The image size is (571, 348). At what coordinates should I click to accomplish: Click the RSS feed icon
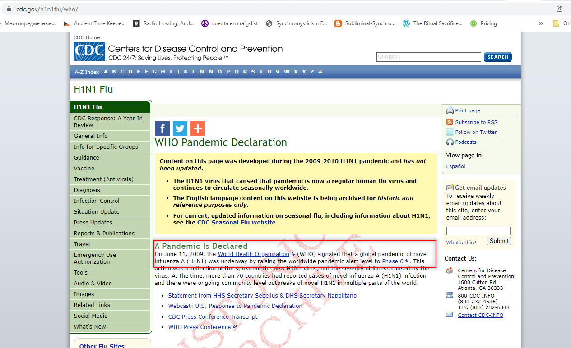click(x=450, y=122)
